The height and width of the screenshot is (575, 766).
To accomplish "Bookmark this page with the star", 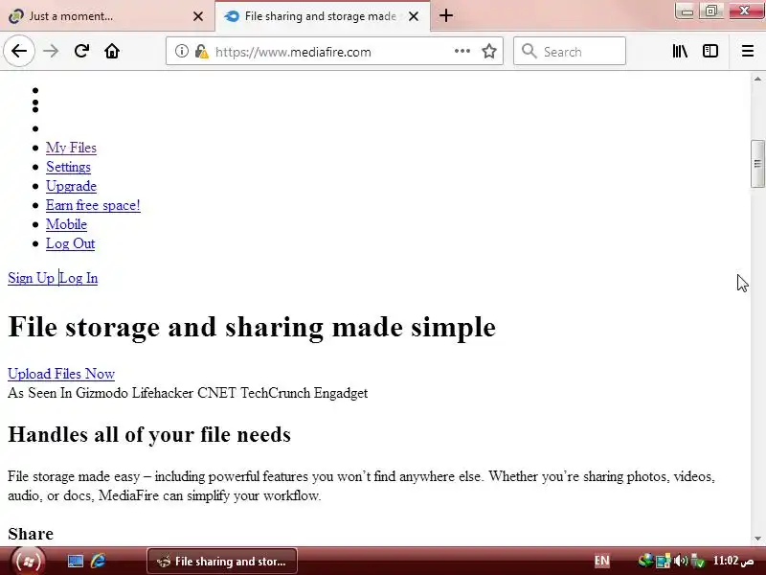I will point(489,51).
